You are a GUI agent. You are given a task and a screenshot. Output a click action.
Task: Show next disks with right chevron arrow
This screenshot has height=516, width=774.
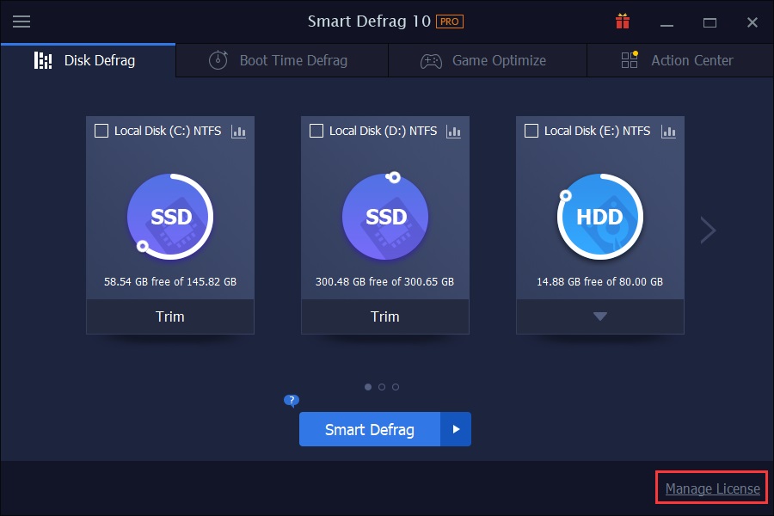[709, 230]
